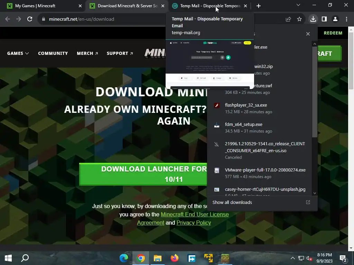Click the muted volume tray icon
Screen dimensions: 354x265
click(309, 258)
